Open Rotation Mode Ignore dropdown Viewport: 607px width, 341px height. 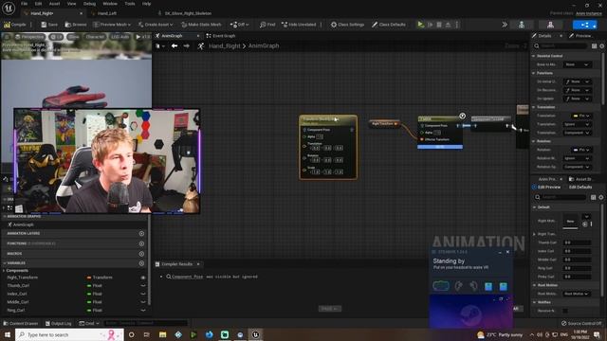tap(577, 158)
